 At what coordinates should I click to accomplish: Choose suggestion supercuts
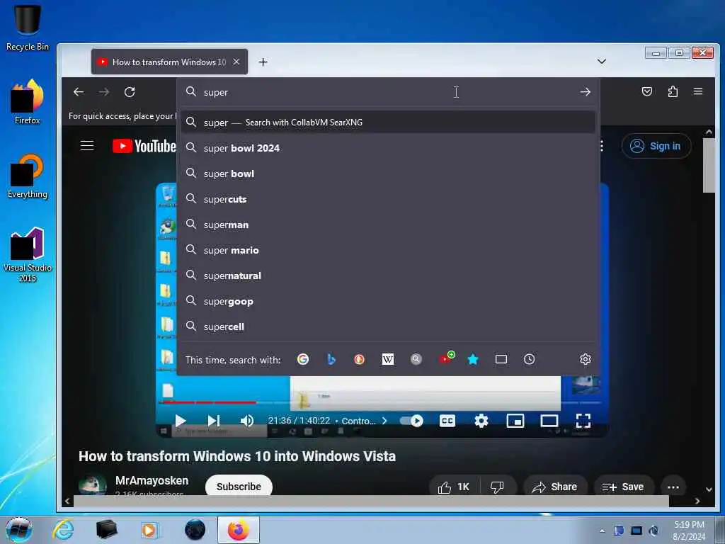pos(388,199)
